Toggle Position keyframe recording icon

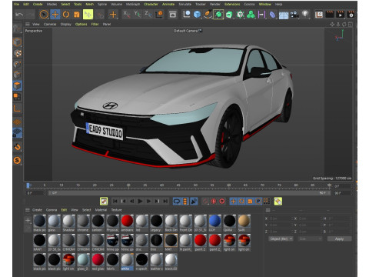coord(233,202)
